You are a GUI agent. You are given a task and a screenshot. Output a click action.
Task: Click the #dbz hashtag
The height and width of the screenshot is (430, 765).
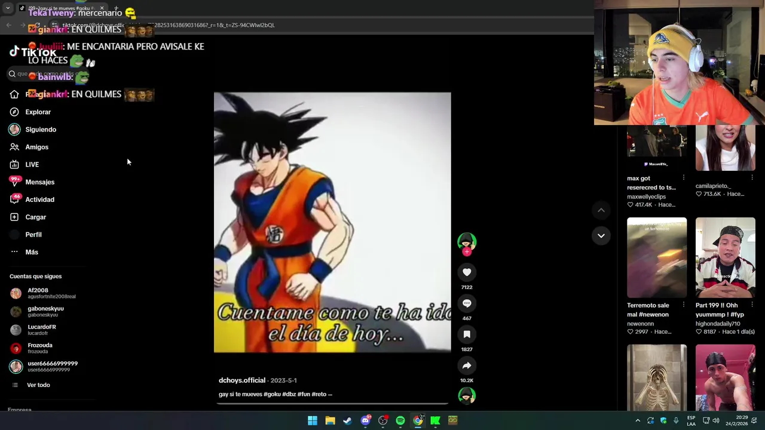coord(289,394)
